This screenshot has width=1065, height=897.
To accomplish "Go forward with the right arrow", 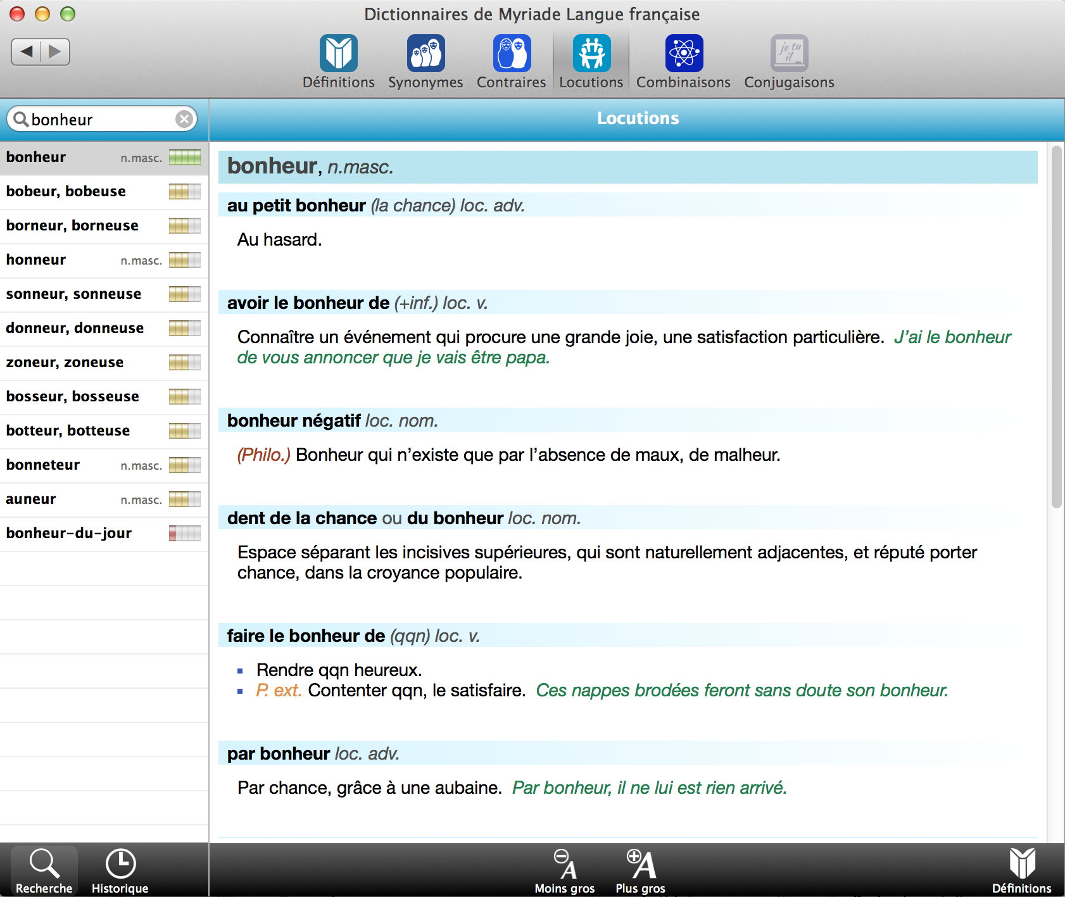I will (x=55, y=51).
